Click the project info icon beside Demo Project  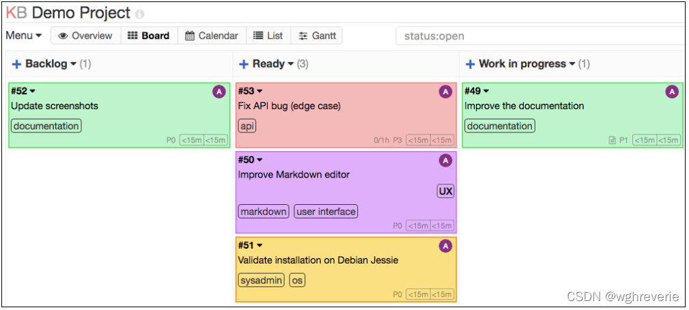(x=140, y=14)
